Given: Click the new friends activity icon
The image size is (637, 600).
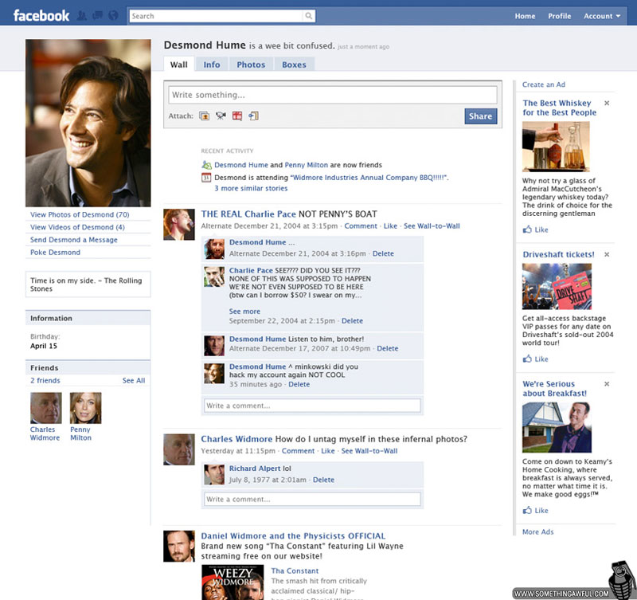Looking at the screenshot, I should (x=206, y=165).
